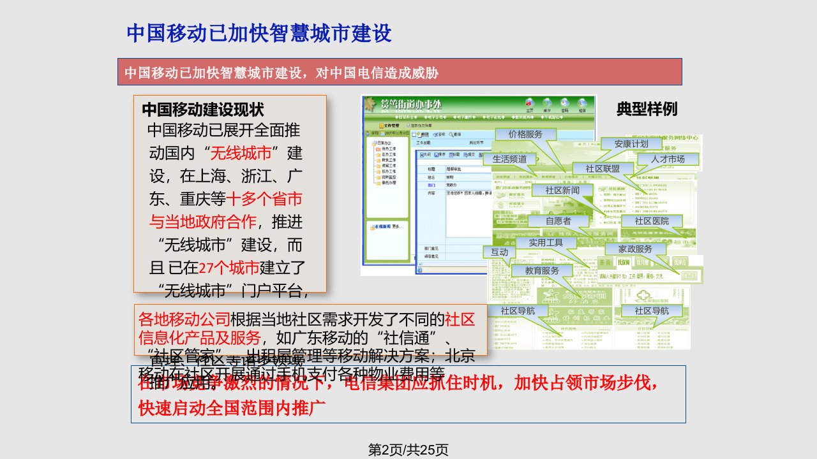Click the 教育服务 callout label
This screenshot has height=459, width=817.
tap(542, 270)
